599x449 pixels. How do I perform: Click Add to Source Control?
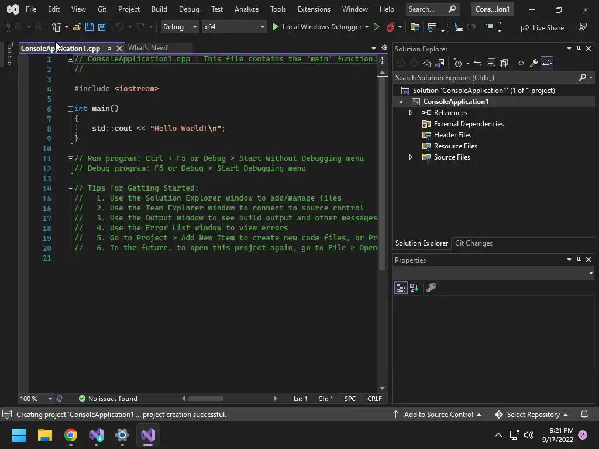437,415
